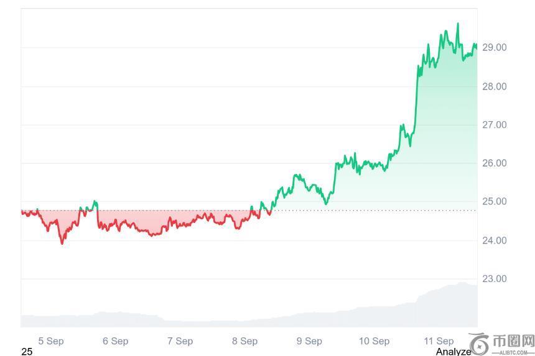The width and height of the screenshot is (535, 356).
Task: Click the highest green price peak
Action: [458, 24]
